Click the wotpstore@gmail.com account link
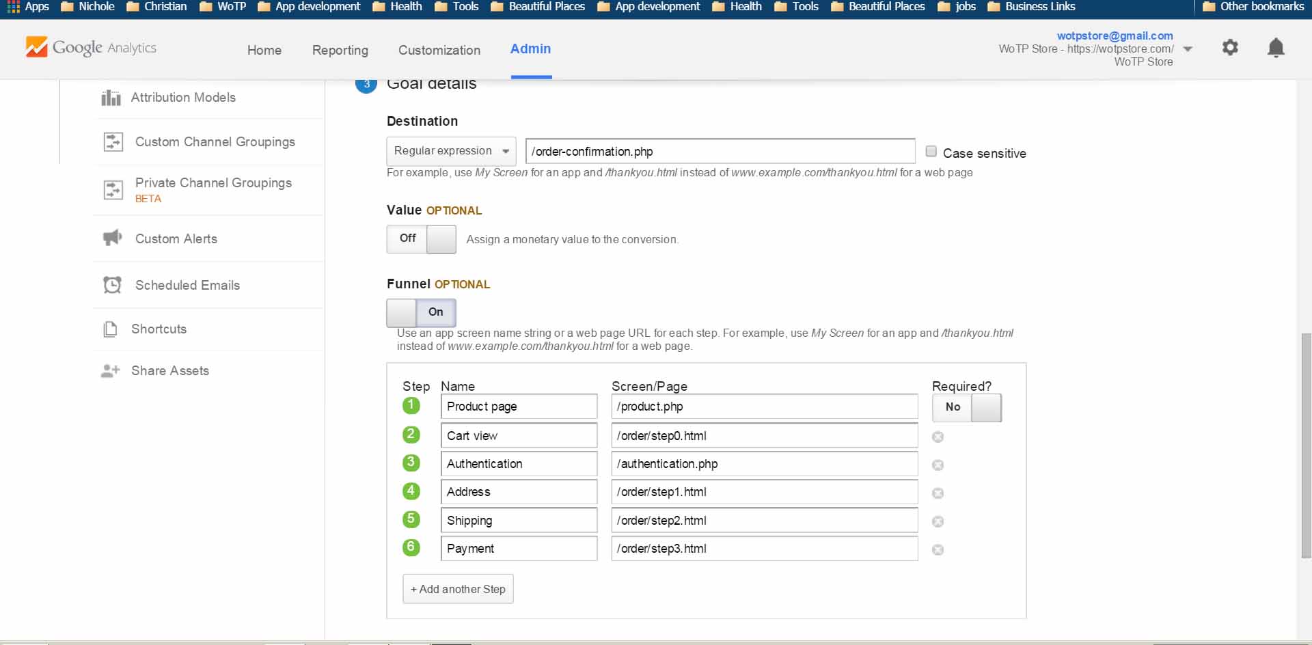Image resolution: width=1312 pixels, height=645 pixels. click(1115, 36)
